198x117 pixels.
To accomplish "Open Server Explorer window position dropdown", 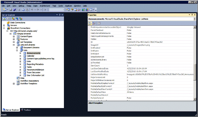I will 57,15.
